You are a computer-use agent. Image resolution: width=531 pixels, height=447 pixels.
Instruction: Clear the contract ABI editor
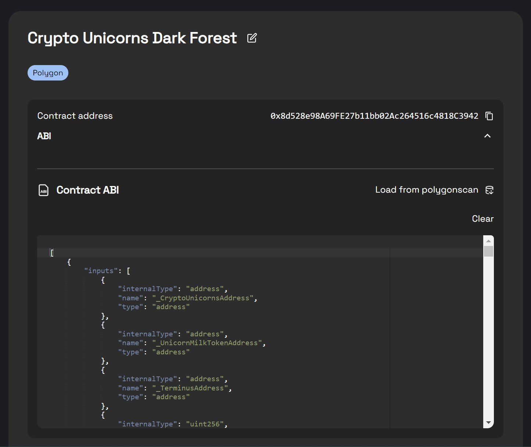(x=482, y=219)
